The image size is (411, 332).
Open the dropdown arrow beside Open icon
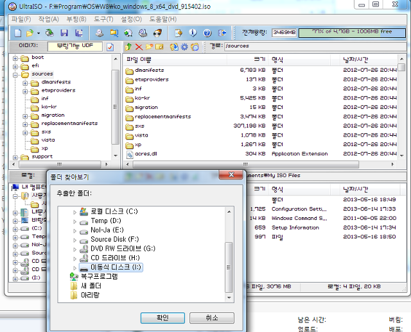[39, 33]
